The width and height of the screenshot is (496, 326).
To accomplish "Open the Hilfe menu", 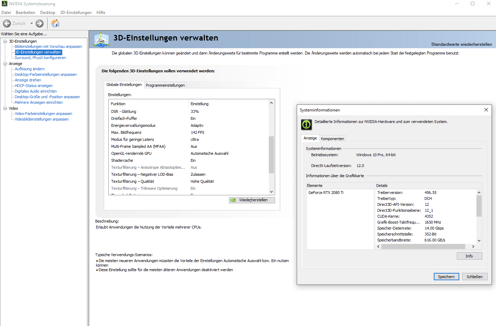I will tap(101, 13).
